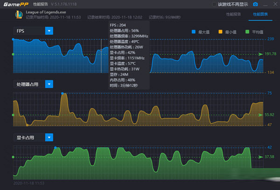Click the CPU usage minimum marker
Image resolution: width=280 pixels, height=190 pixels.
coord(28,125)
